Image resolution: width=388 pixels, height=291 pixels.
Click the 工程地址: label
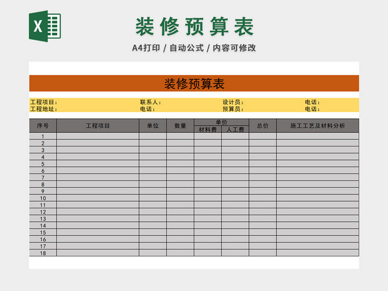pyautogui.click(x=44, y=109)
